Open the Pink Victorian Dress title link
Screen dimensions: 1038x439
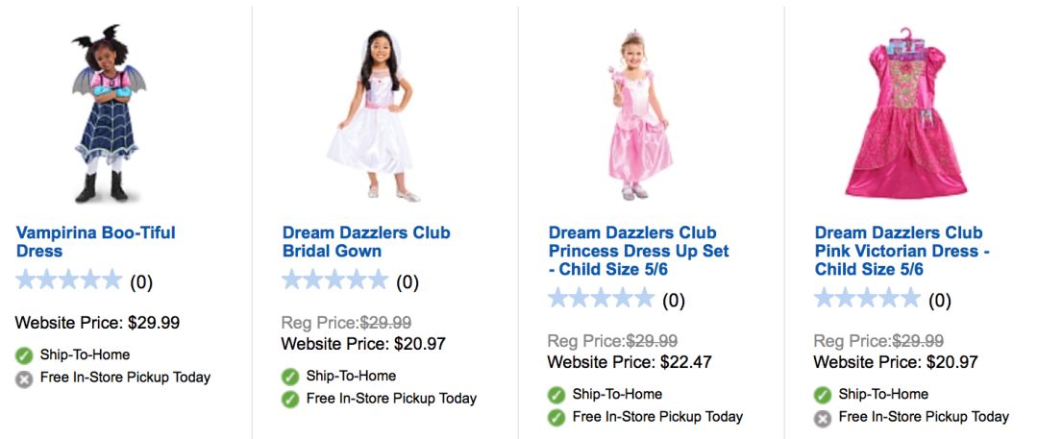pos(902,251)
